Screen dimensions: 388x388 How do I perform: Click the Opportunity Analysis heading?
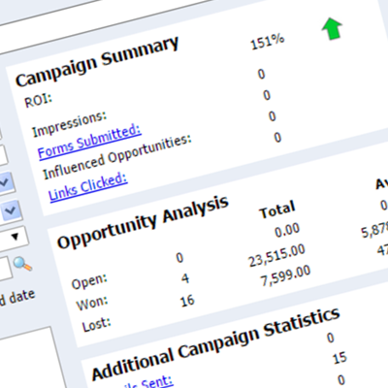click(x=143, y=222)
